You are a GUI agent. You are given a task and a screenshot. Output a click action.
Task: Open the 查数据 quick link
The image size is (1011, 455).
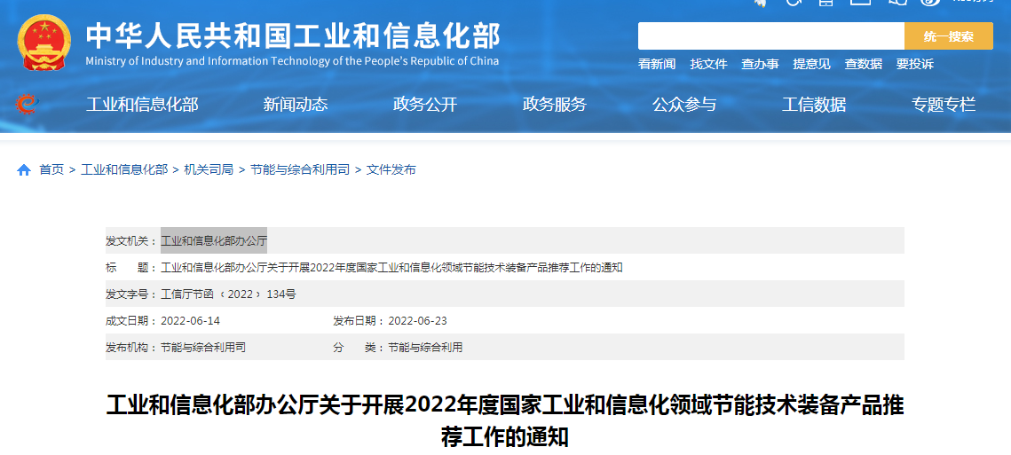tap(864, 64)
